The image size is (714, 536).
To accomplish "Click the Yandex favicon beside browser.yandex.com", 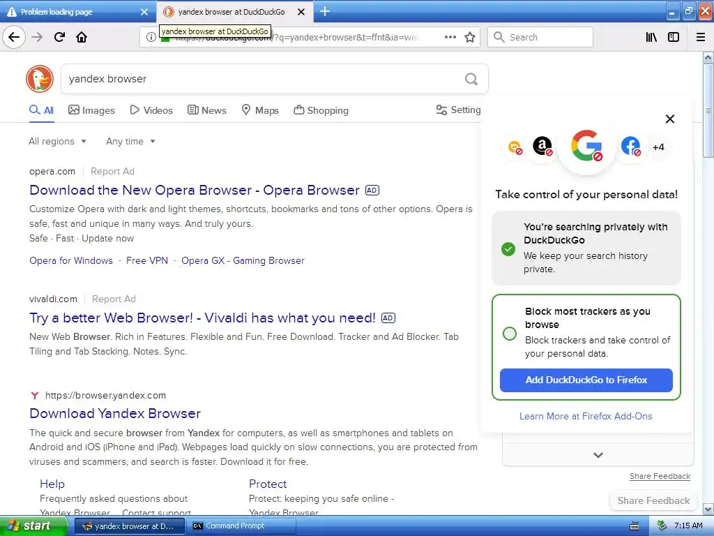I will [x=35, y=395].
